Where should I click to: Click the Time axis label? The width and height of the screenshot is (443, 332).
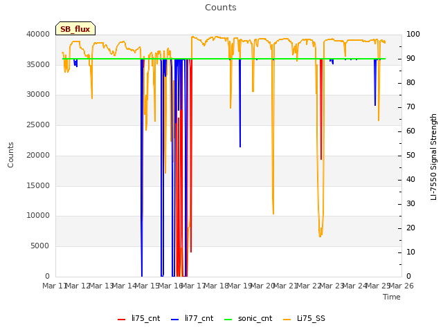392,297
